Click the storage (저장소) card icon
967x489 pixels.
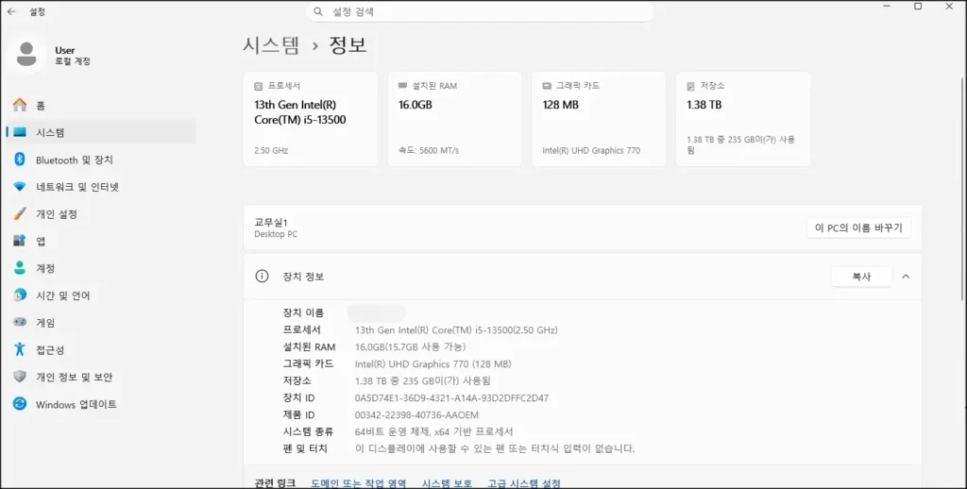(690, 86)
